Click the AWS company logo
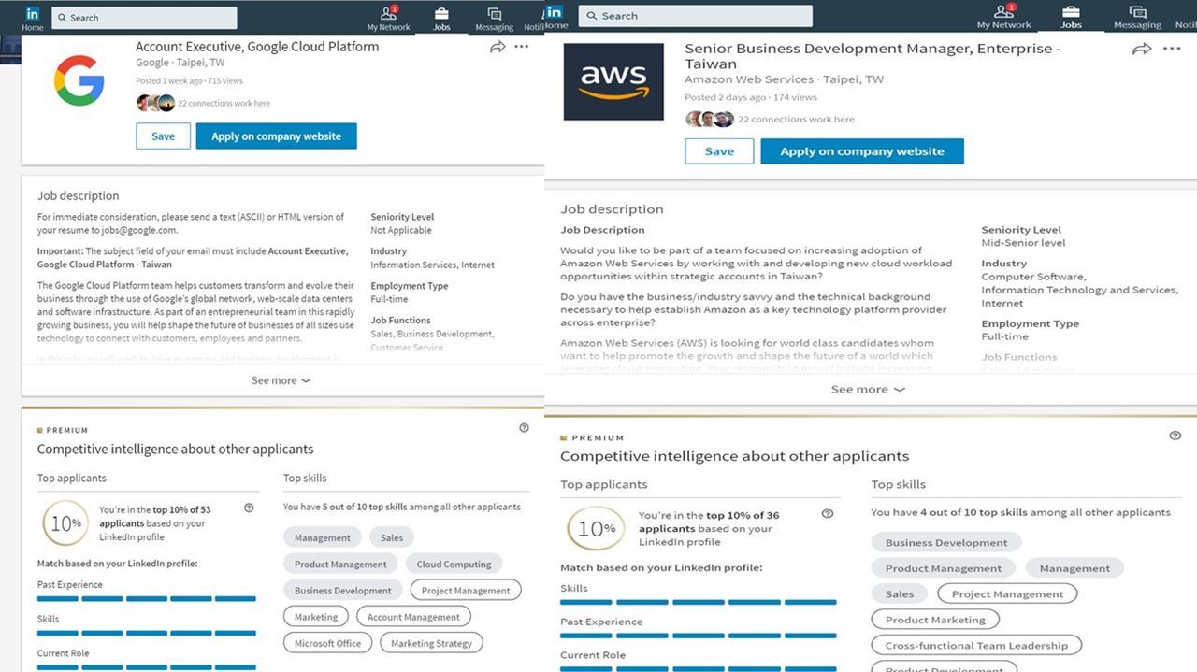This screenshot has width=1197, height=672. pyautogui.click(x=613, y=81)
